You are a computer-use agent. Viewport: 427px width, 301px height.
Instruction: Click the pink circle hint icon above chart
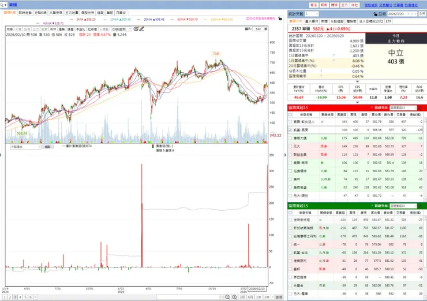coord(248,18)
